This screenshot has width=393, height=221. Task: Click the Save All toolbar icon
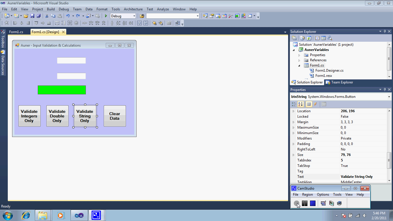coord(38,16)
